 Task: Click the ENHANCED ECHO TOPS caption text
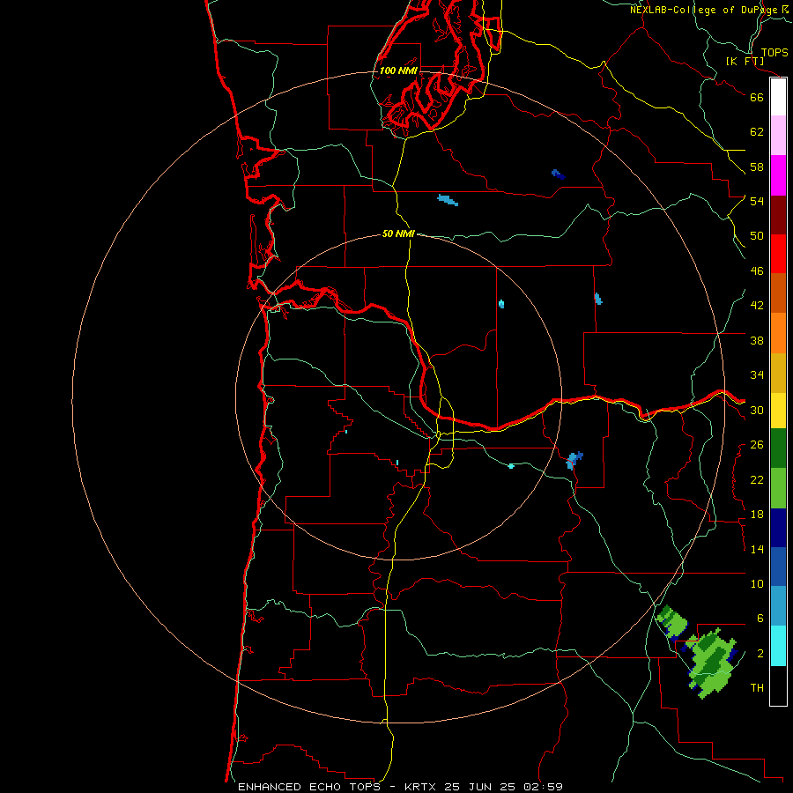click(309, 787)
